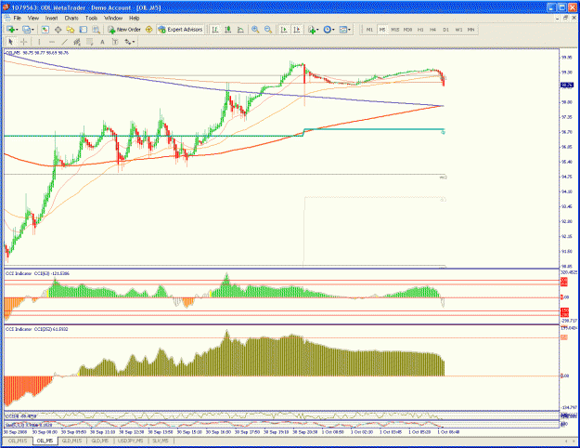580x448 pixels.
Task: Switch to H4 timeframe
Action: pos(432,30)
